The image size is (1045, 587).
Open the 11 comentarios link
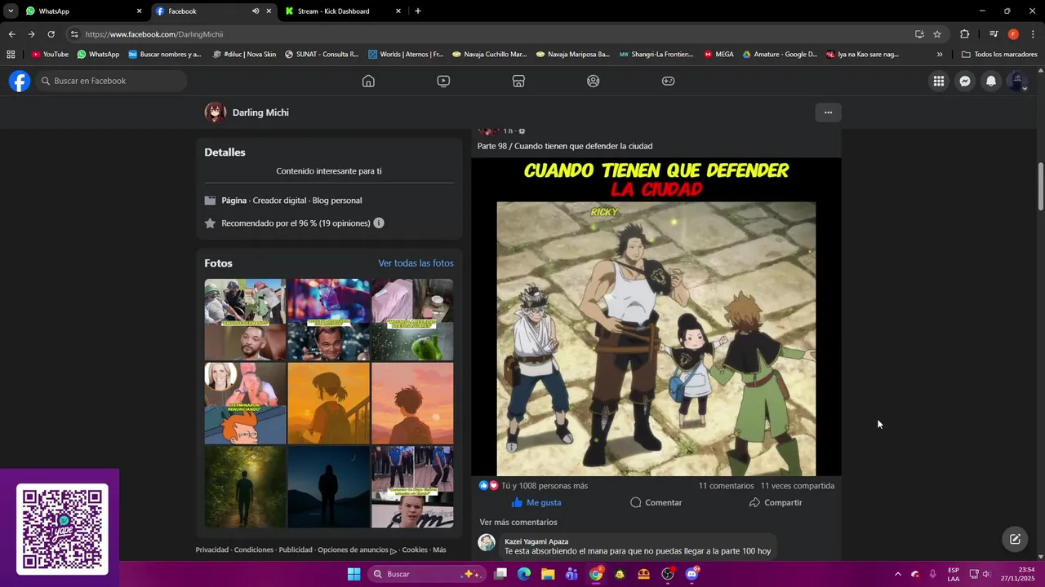(x=726, y=486)
